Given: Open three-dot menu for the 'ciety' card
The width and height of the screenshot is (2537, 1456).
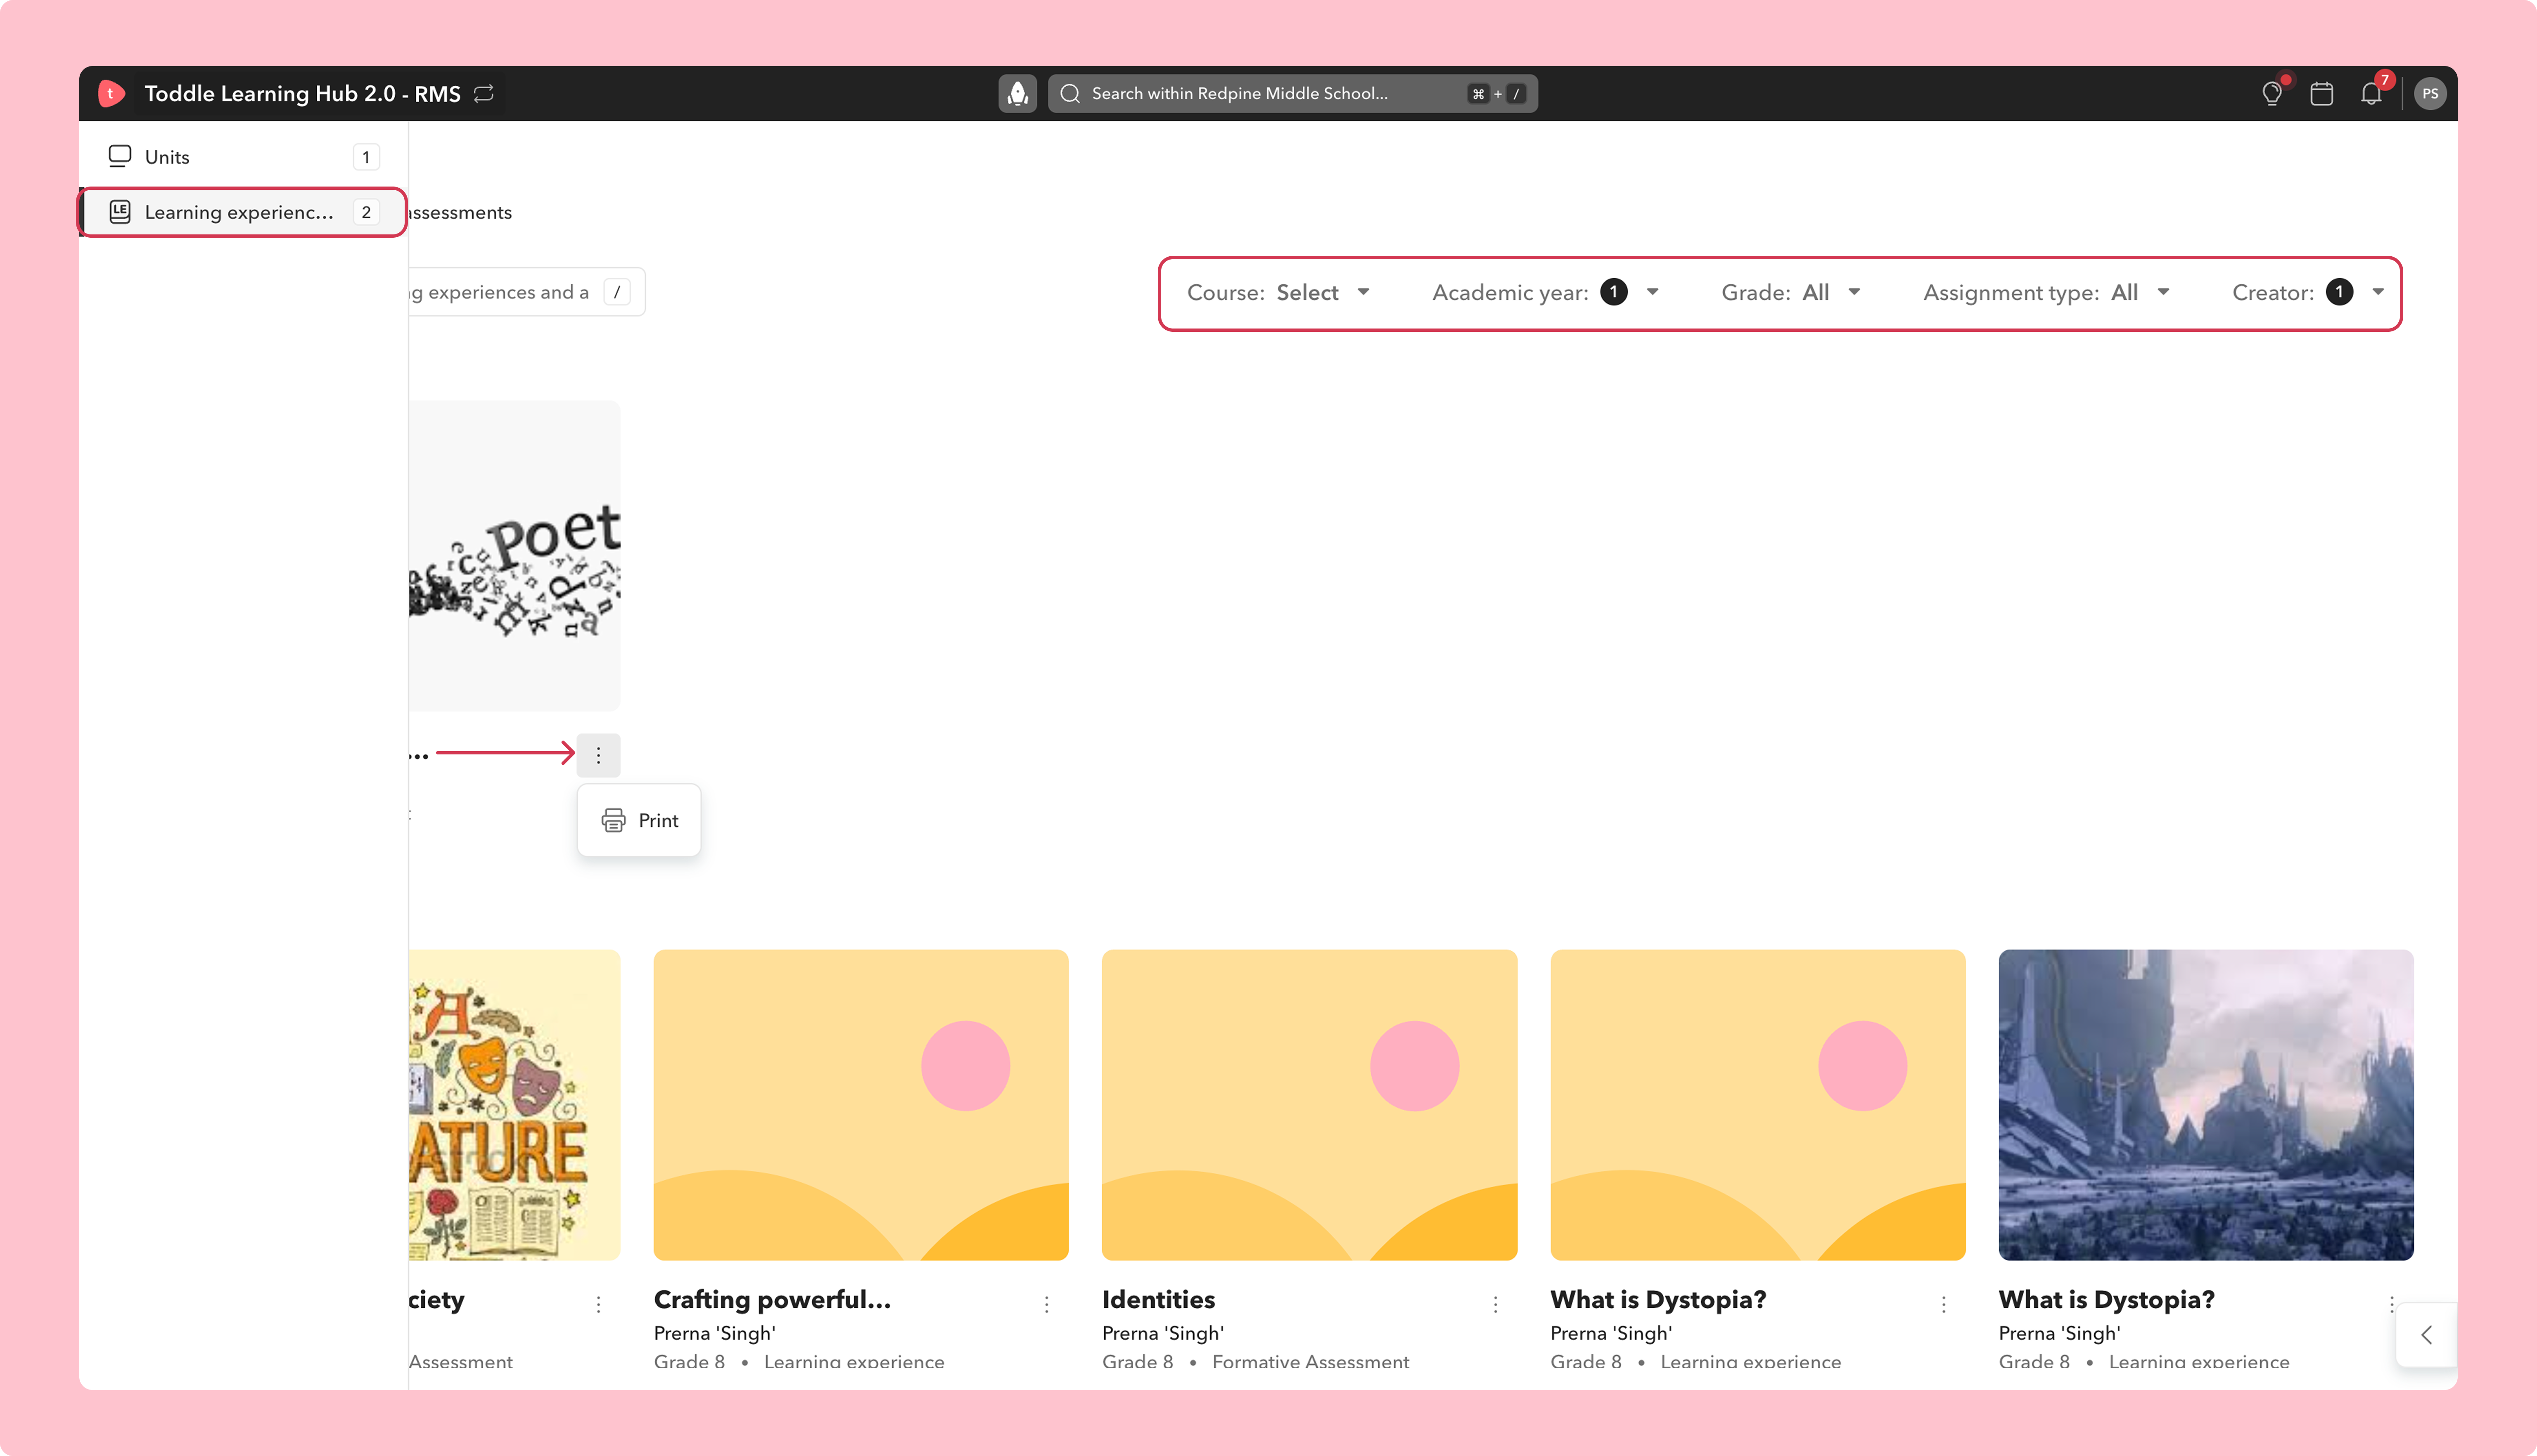Looking at the screenshot, I should [598, 1304].
